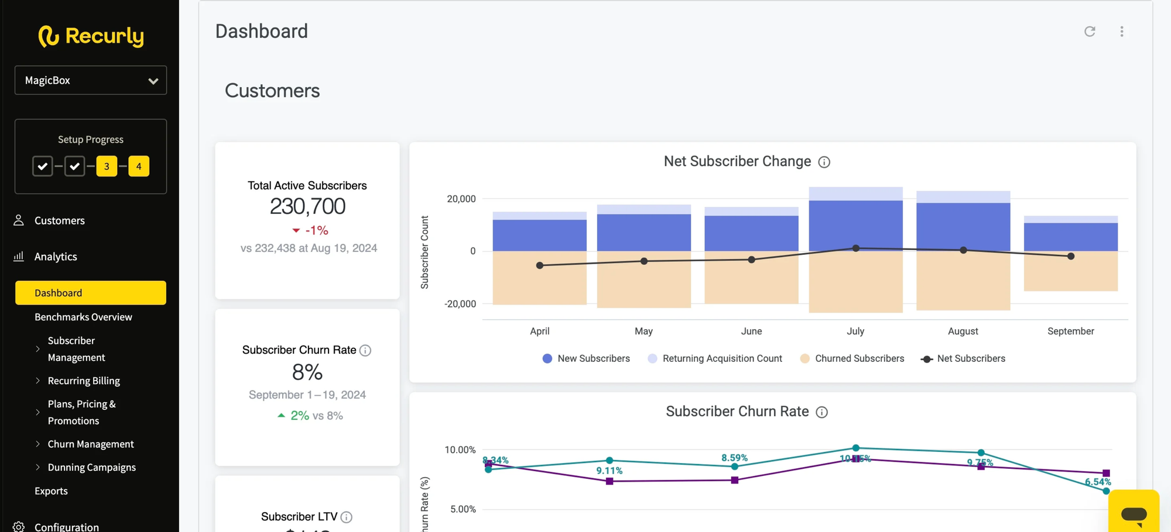Viewport: 1171px width, 532px height.
Task: Click the Analytics bar-chart icon
Action: (18, 256)
